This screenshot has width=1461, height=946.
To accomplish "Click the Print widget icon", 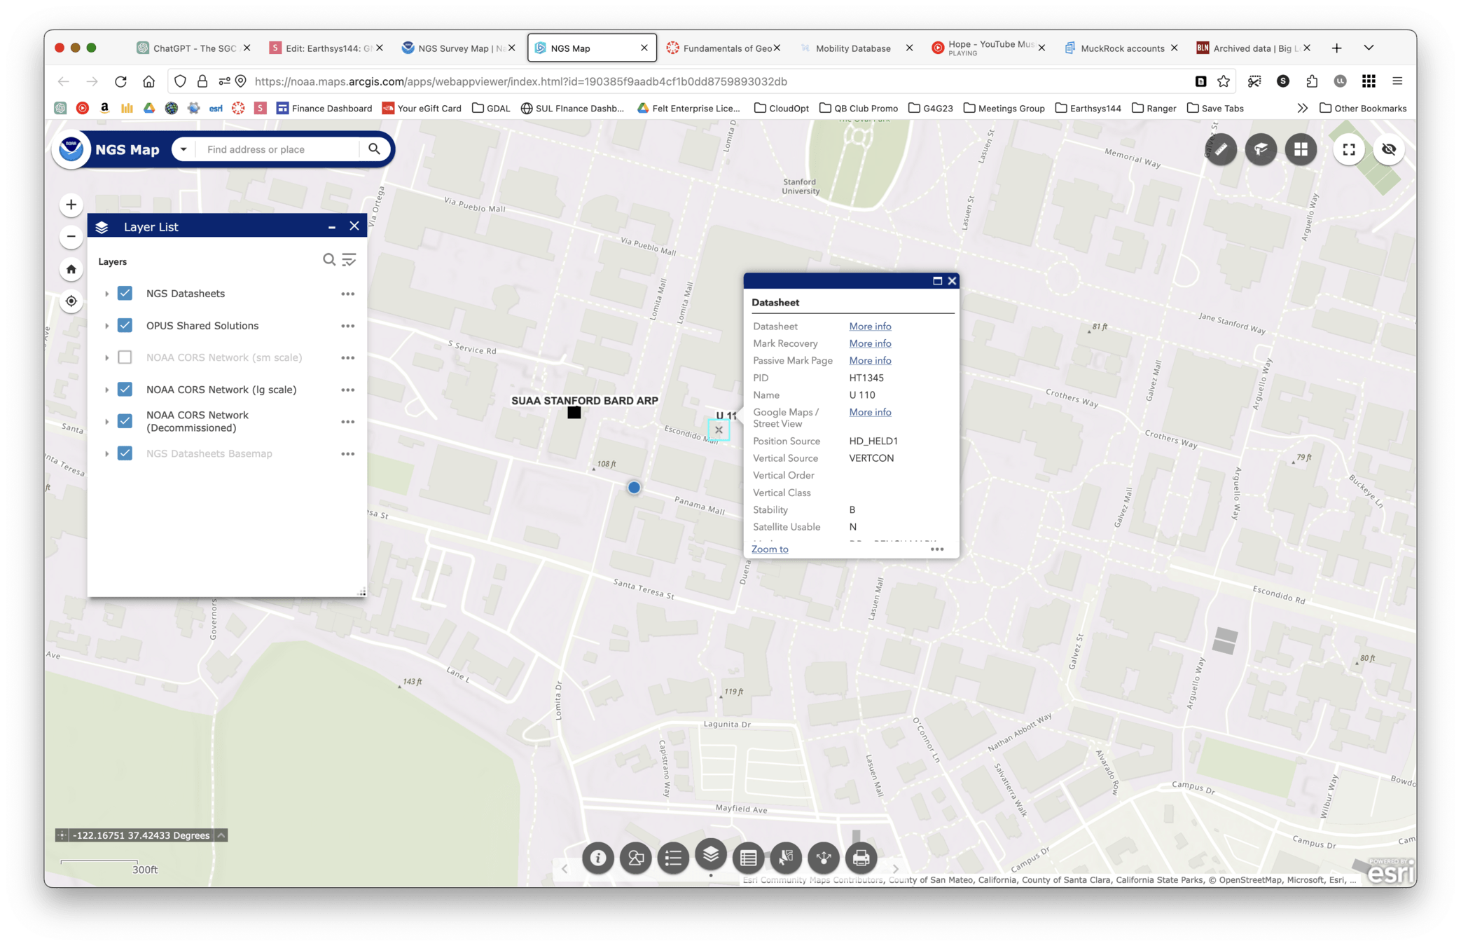I will 861,858.
